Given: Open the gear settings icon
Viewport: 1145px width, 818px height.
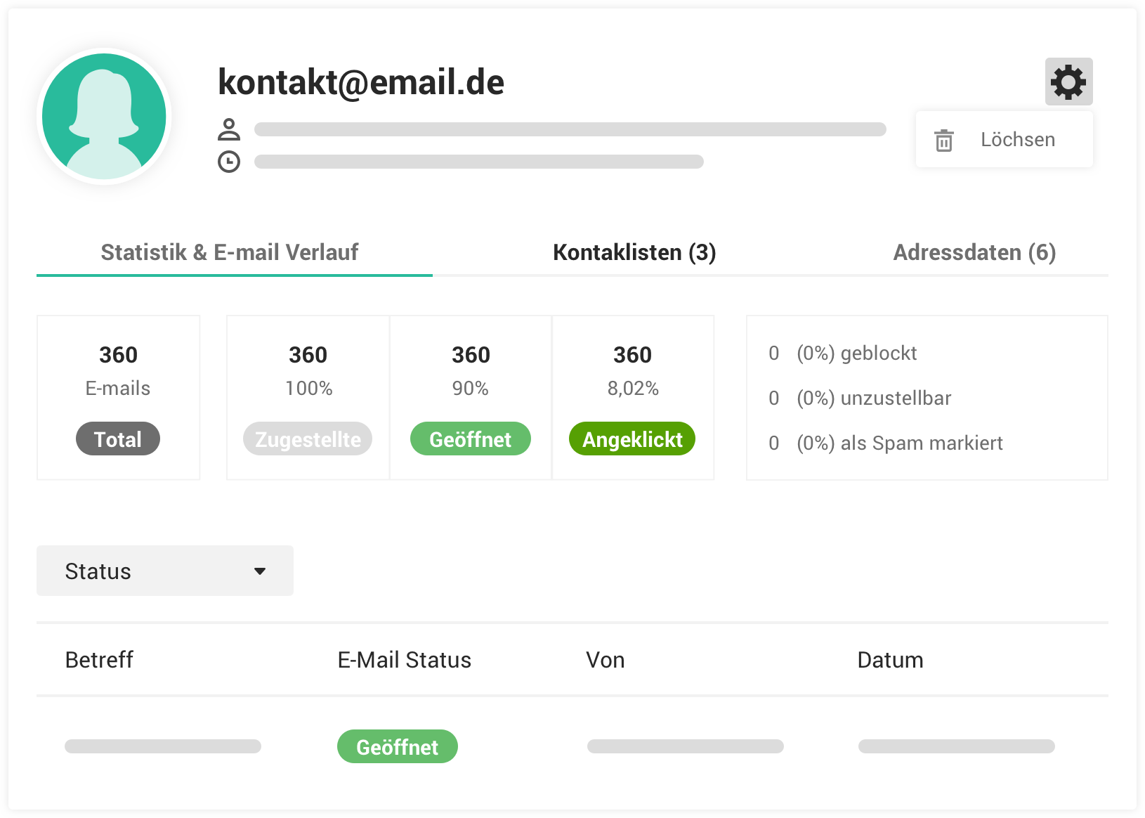Looking at the screenshot, I should click(x=1068, y=82).
